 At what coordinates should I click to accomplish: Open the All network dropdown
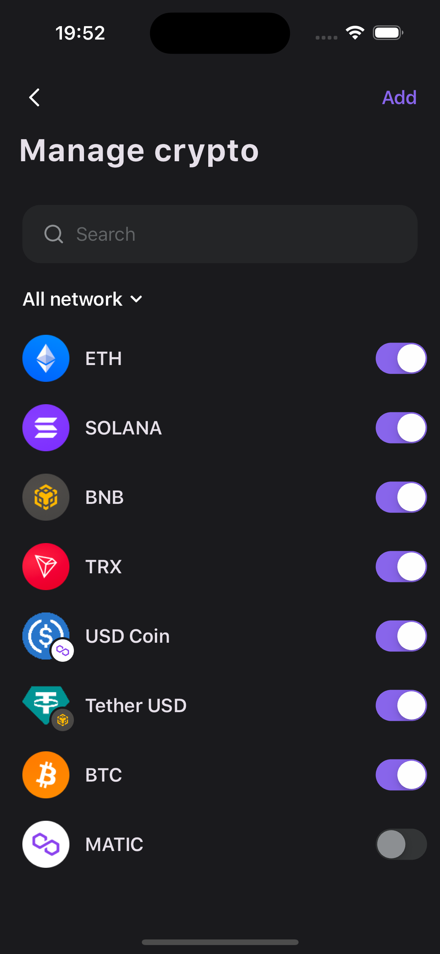coord(82,299)
